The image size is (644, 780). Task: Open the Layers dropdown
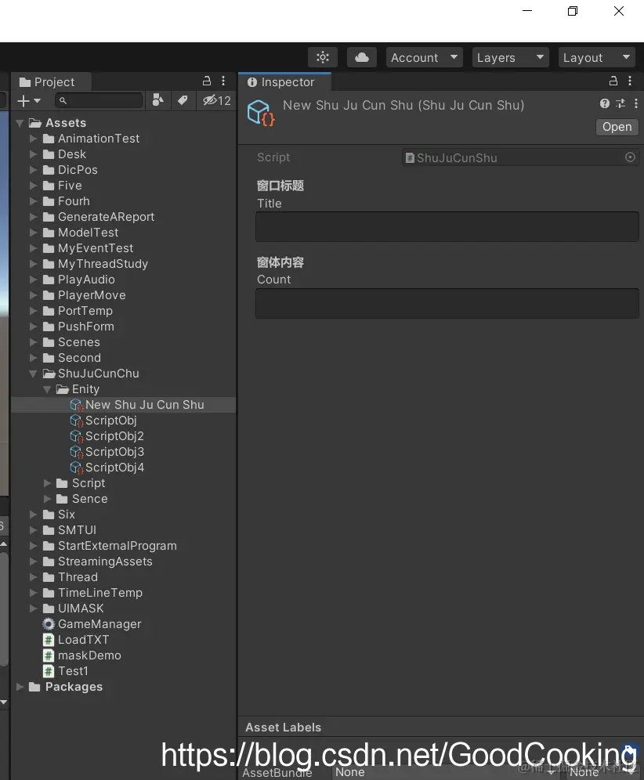pos(510,57)
